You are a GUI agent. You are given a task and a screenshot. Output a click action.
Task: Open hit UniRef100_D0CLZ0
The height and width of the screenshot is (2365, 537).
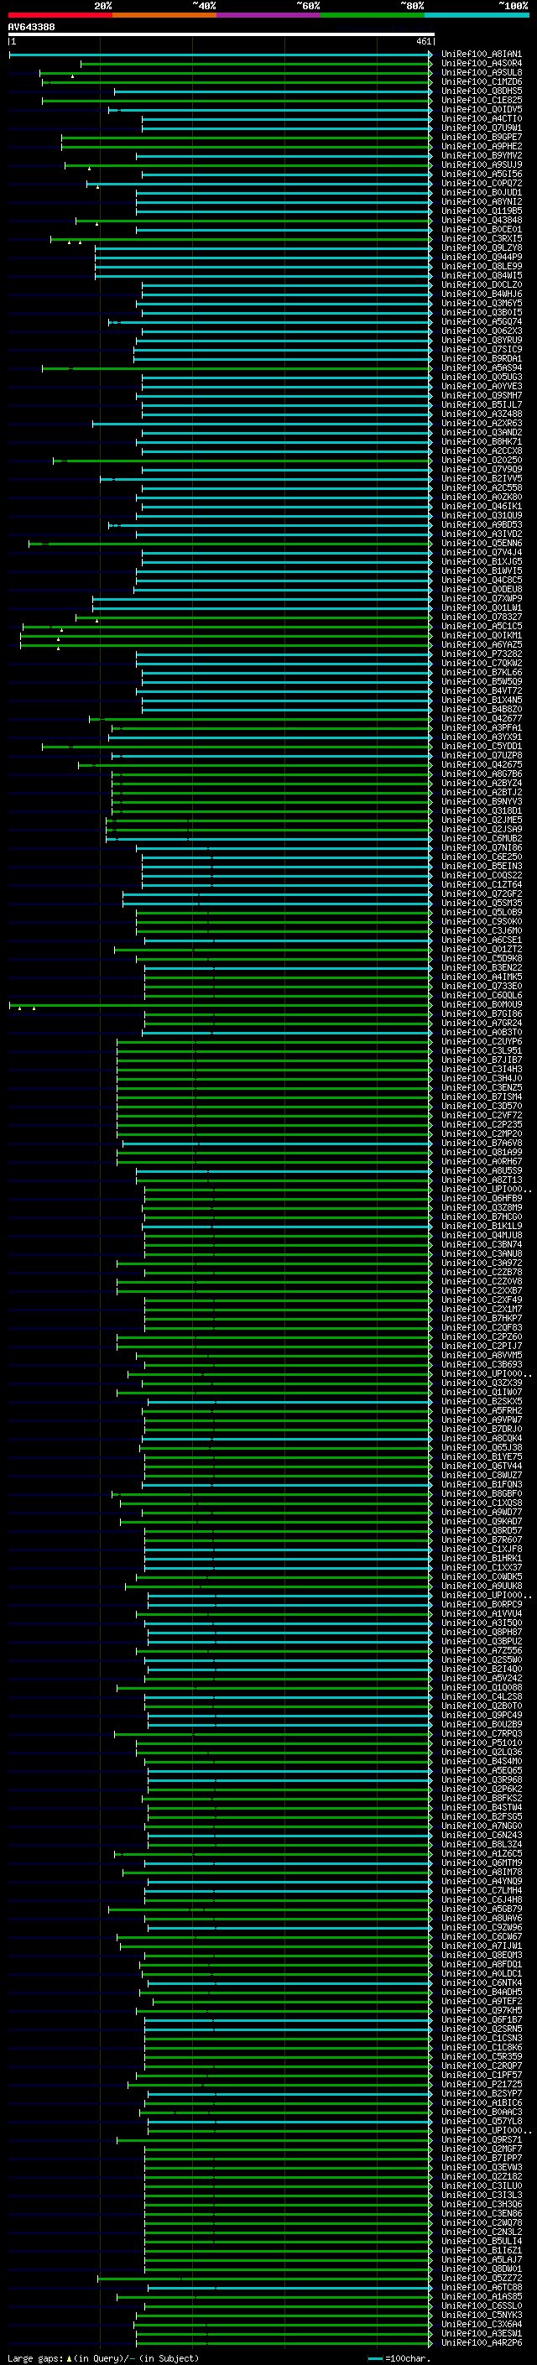point(481,284)
